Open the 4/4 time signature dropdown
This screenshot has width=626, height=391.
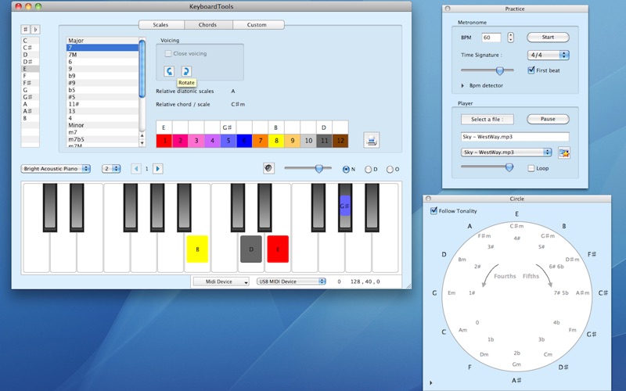(x=549, y=55)
